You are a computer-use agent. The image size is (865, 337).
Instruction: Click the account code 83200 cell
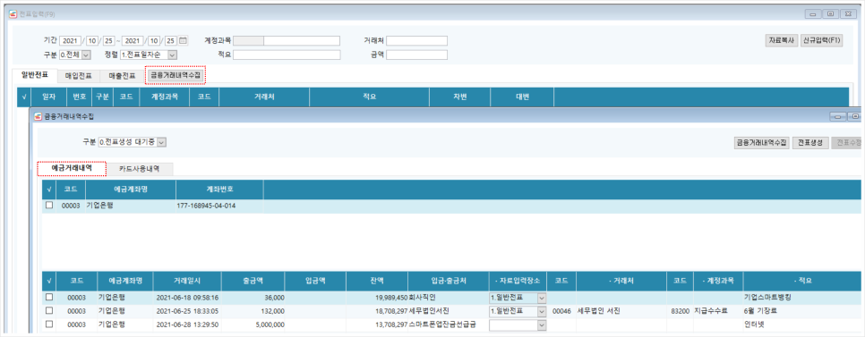point(681,311)
